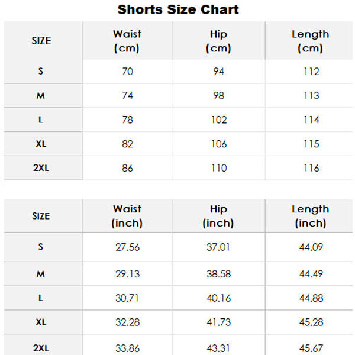
Task: Click the SIZE header in cm table
Action: point(41,41)
